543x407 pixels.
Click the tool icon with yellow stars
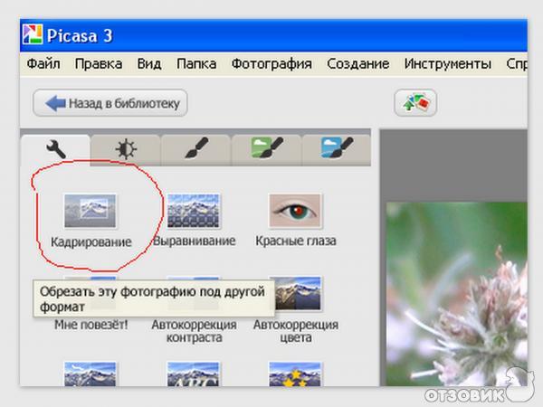[x=295, y=374]
